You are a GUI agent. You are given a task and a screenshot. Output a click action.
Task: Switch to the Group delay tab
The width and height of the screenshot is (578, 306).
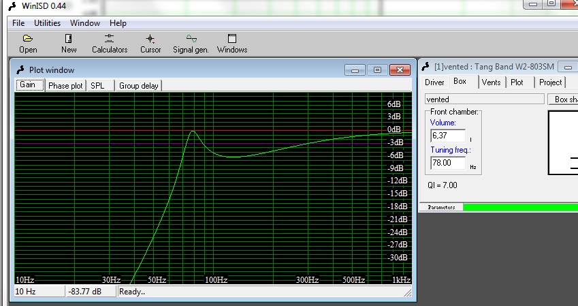click(139, 86)
